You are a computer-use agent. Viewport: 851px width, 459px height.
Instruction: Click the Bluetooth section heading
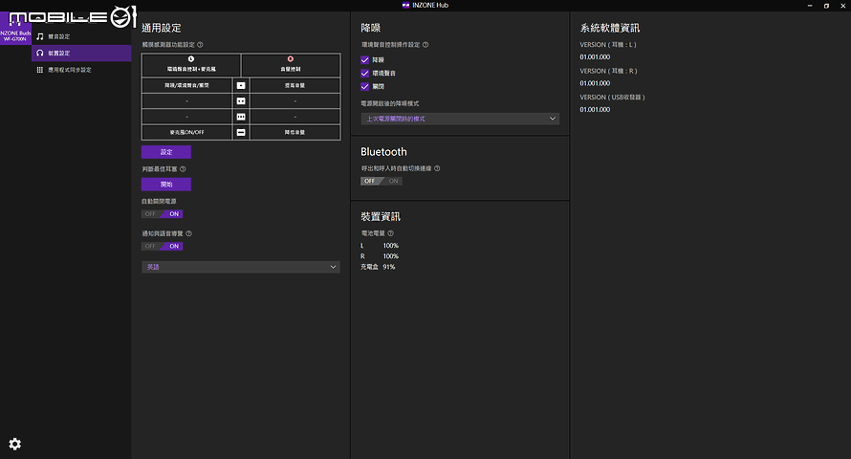point(383,152)
